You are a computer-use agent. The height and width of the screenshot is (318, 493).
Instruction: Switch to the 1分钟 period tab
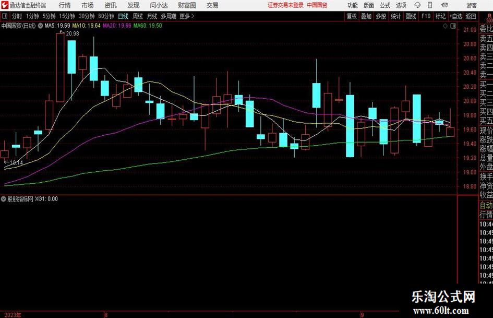[32, 16]
